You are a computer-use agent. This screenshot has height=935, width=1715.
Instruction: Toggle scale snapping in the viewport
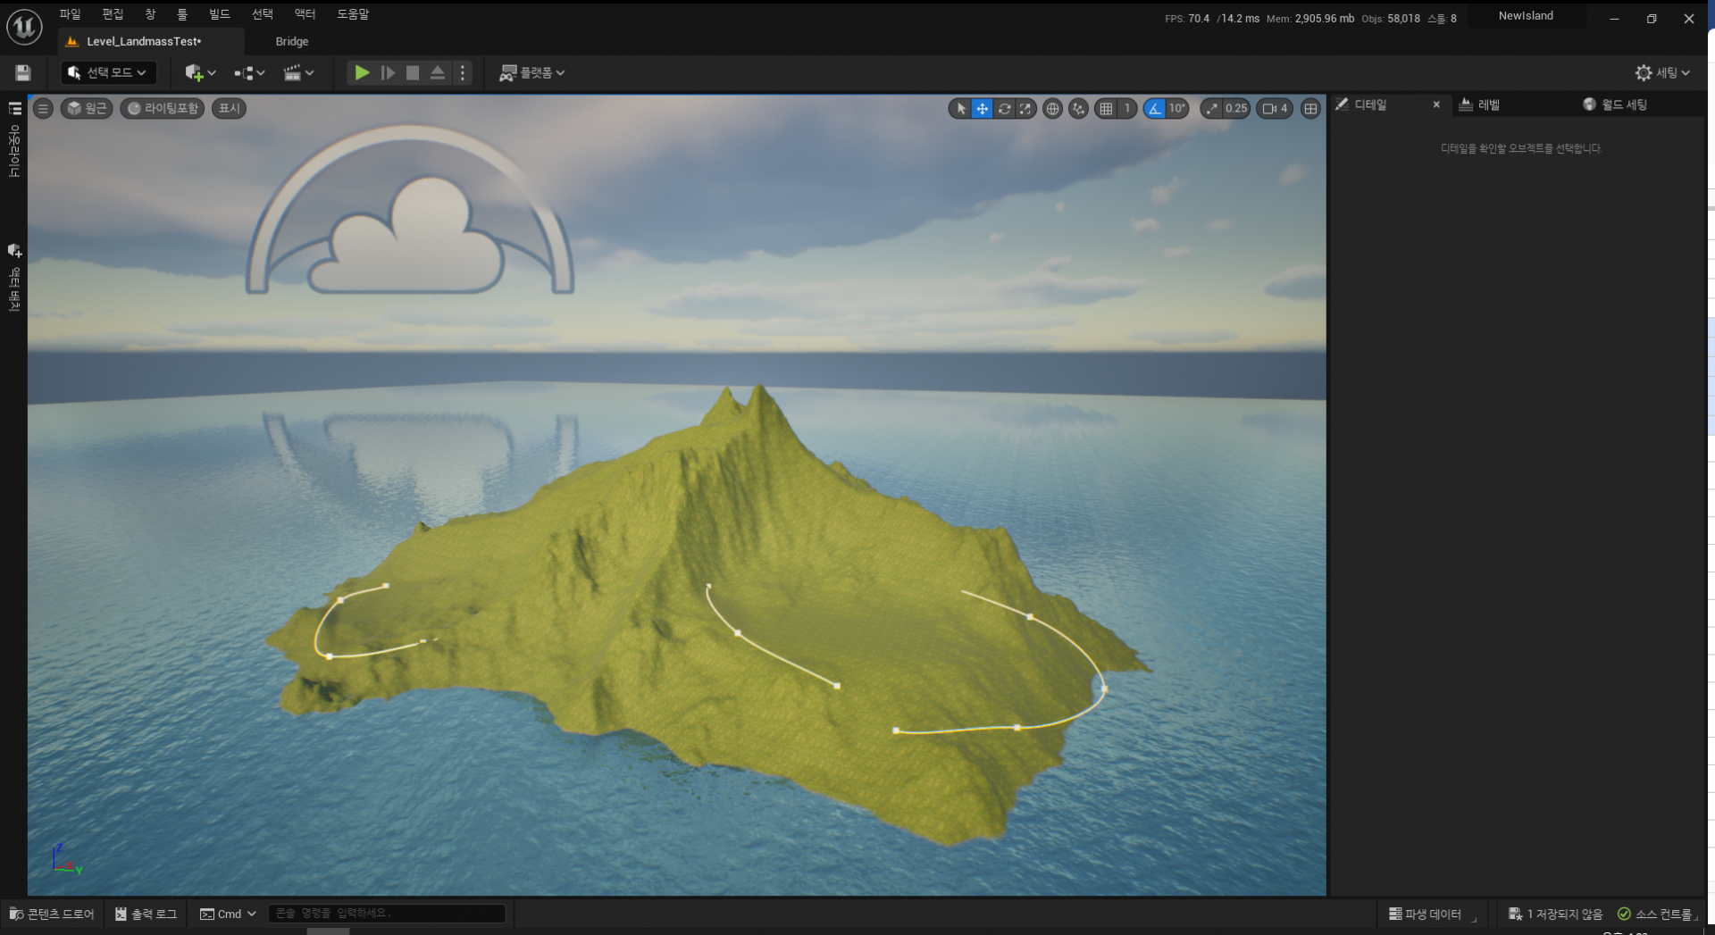1211,109
